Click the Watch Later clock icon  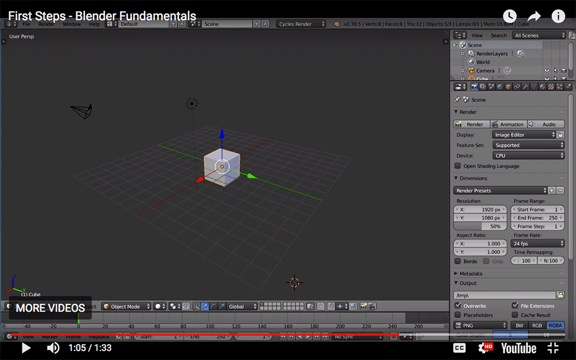510,16
